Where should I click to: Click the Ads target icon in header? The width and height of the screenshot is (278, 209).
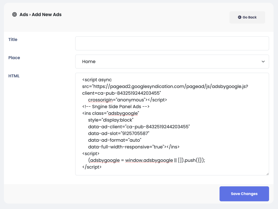click(15, 14)
